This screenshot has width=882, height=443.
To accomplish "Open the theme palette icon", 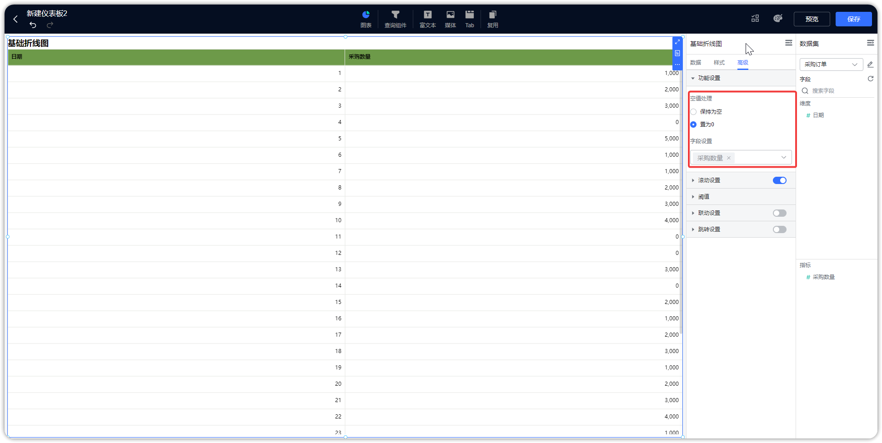I will 778,18.
